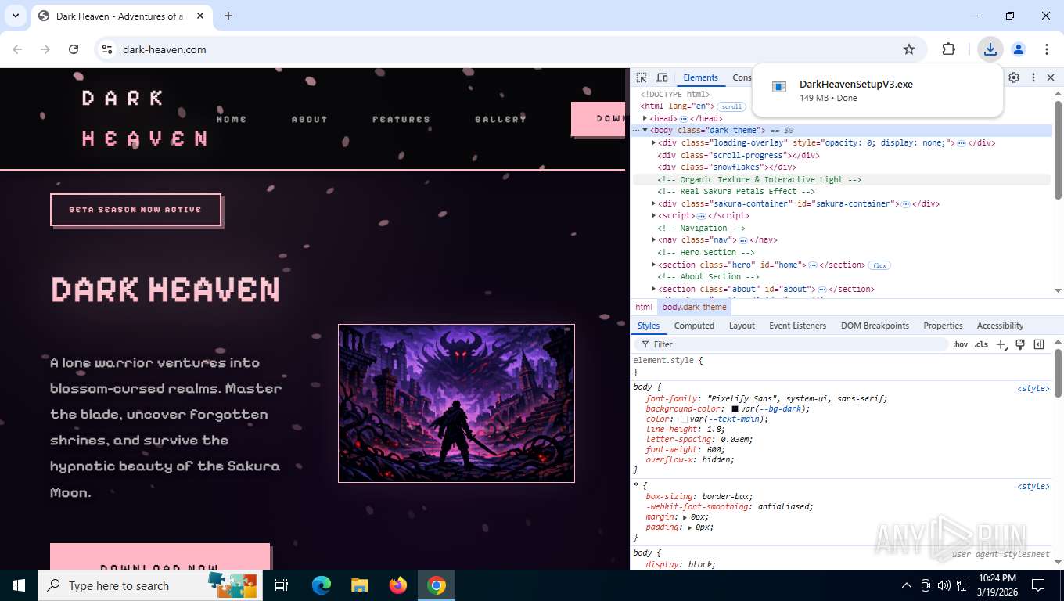
Task: Toggle the computed styles sidebar icon
Action: (1039, 344)
